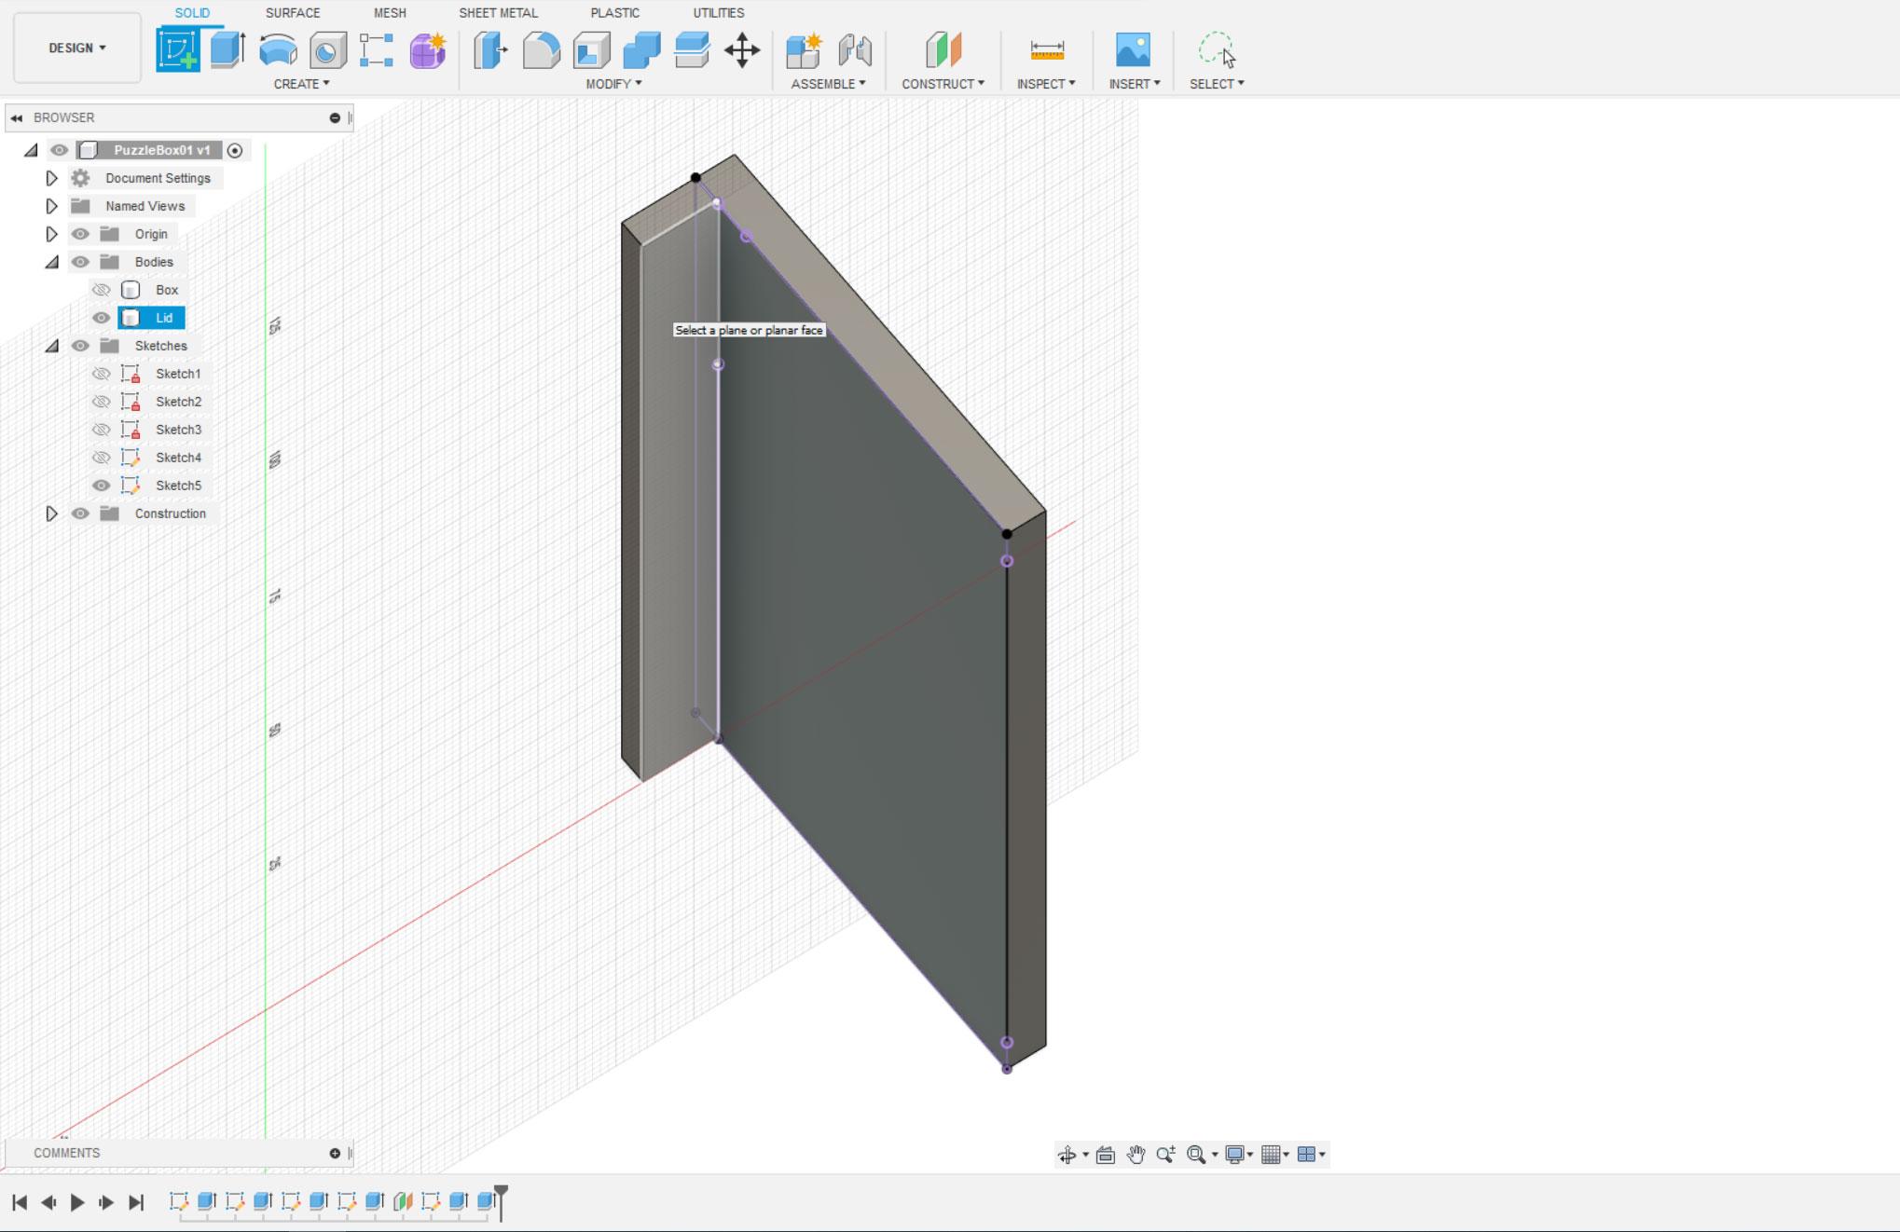This screenshot has width=1900, height=1232.
Task: Collapse the Sketches folder
Action: tap(52, 346)
